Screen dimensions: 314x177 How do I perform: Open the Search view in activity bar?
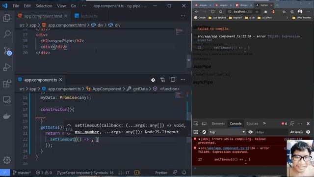7,34
